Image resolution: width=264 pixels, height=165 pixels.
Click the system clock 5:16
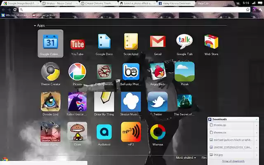[x=246, y=3]
